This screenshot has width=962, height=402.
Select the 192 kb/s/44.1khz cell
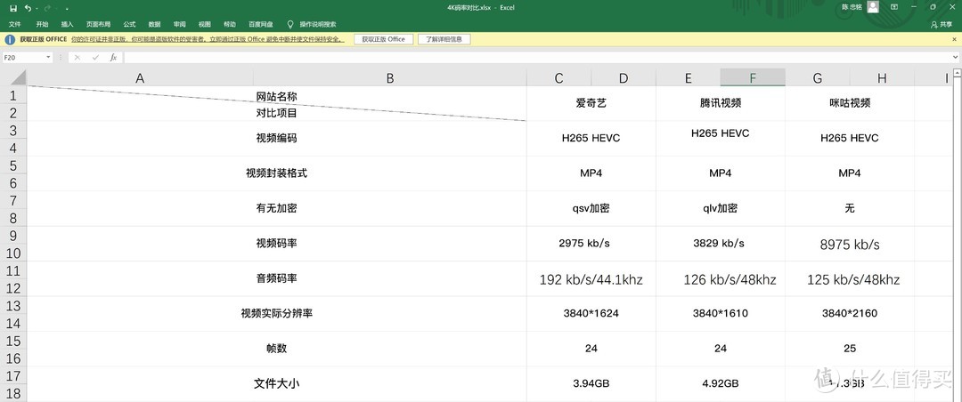pos(591,279)
